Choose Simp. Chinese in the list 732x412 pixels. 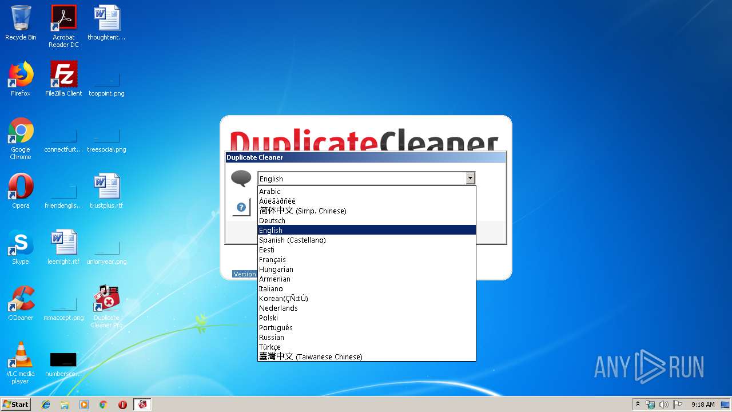coord(367,211)
